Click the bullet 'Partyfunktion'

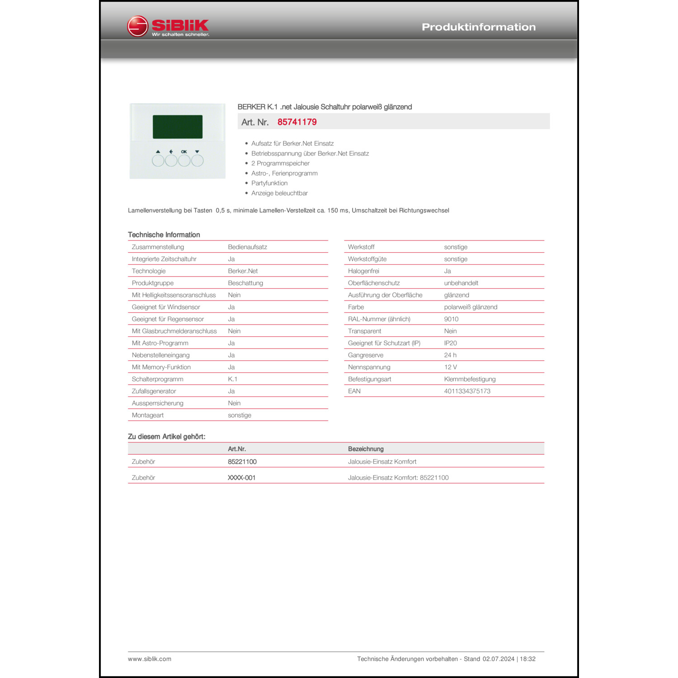click(x=269, y=183)
